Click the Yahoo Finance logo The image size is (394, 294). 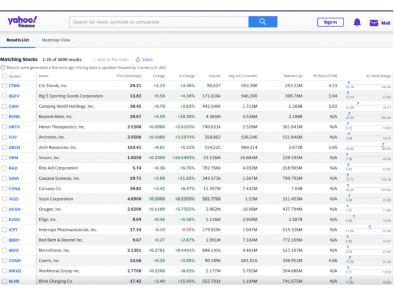22,22
